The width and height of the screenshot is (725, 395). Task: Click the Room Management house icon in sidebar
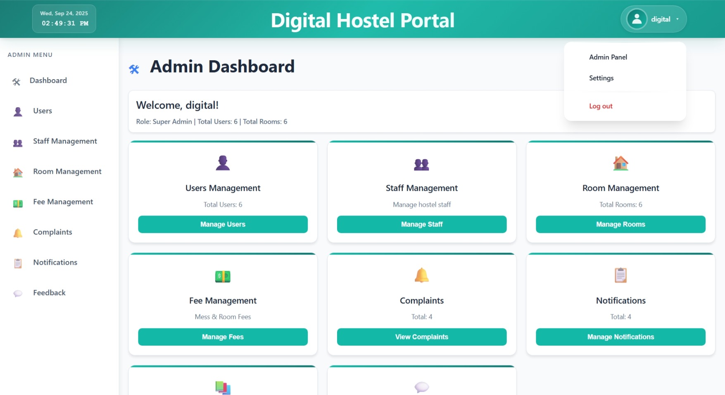coord(17,172)
